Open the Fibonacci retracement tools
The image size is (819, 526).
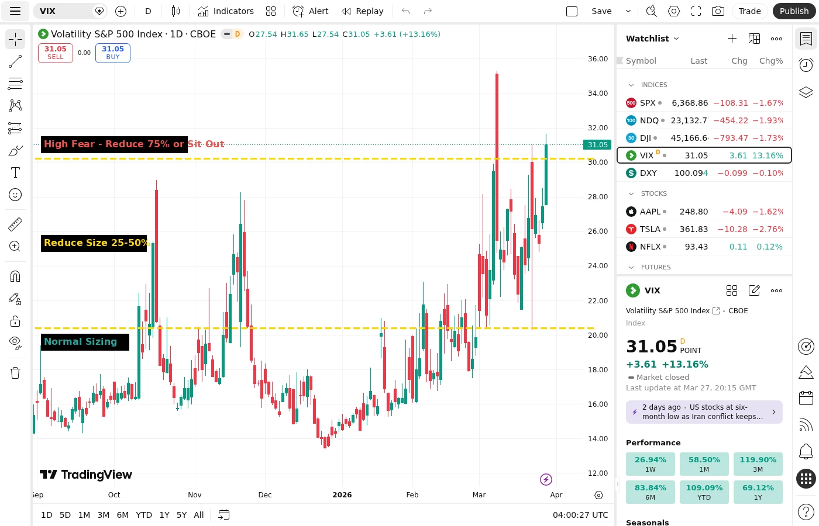pyautogui.click(x=15, y=84)
